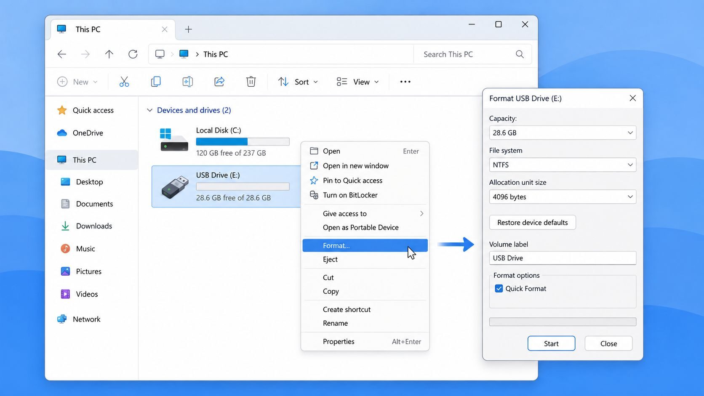Choose Copy in the context menu
Screen dimensions: 704x396
pyautogui.click(x=365, y=292)
